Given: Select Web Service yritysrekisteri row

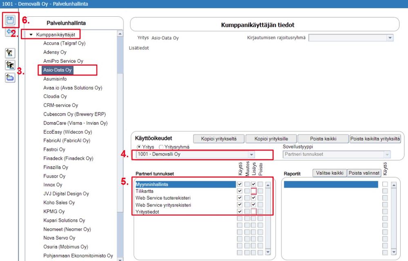Looking at the screenshot, I should point(185,205).
